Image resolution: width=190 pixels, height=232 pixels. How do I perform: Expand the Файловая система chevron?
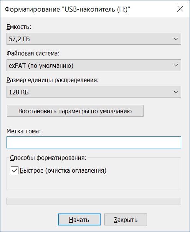[176, 66]
